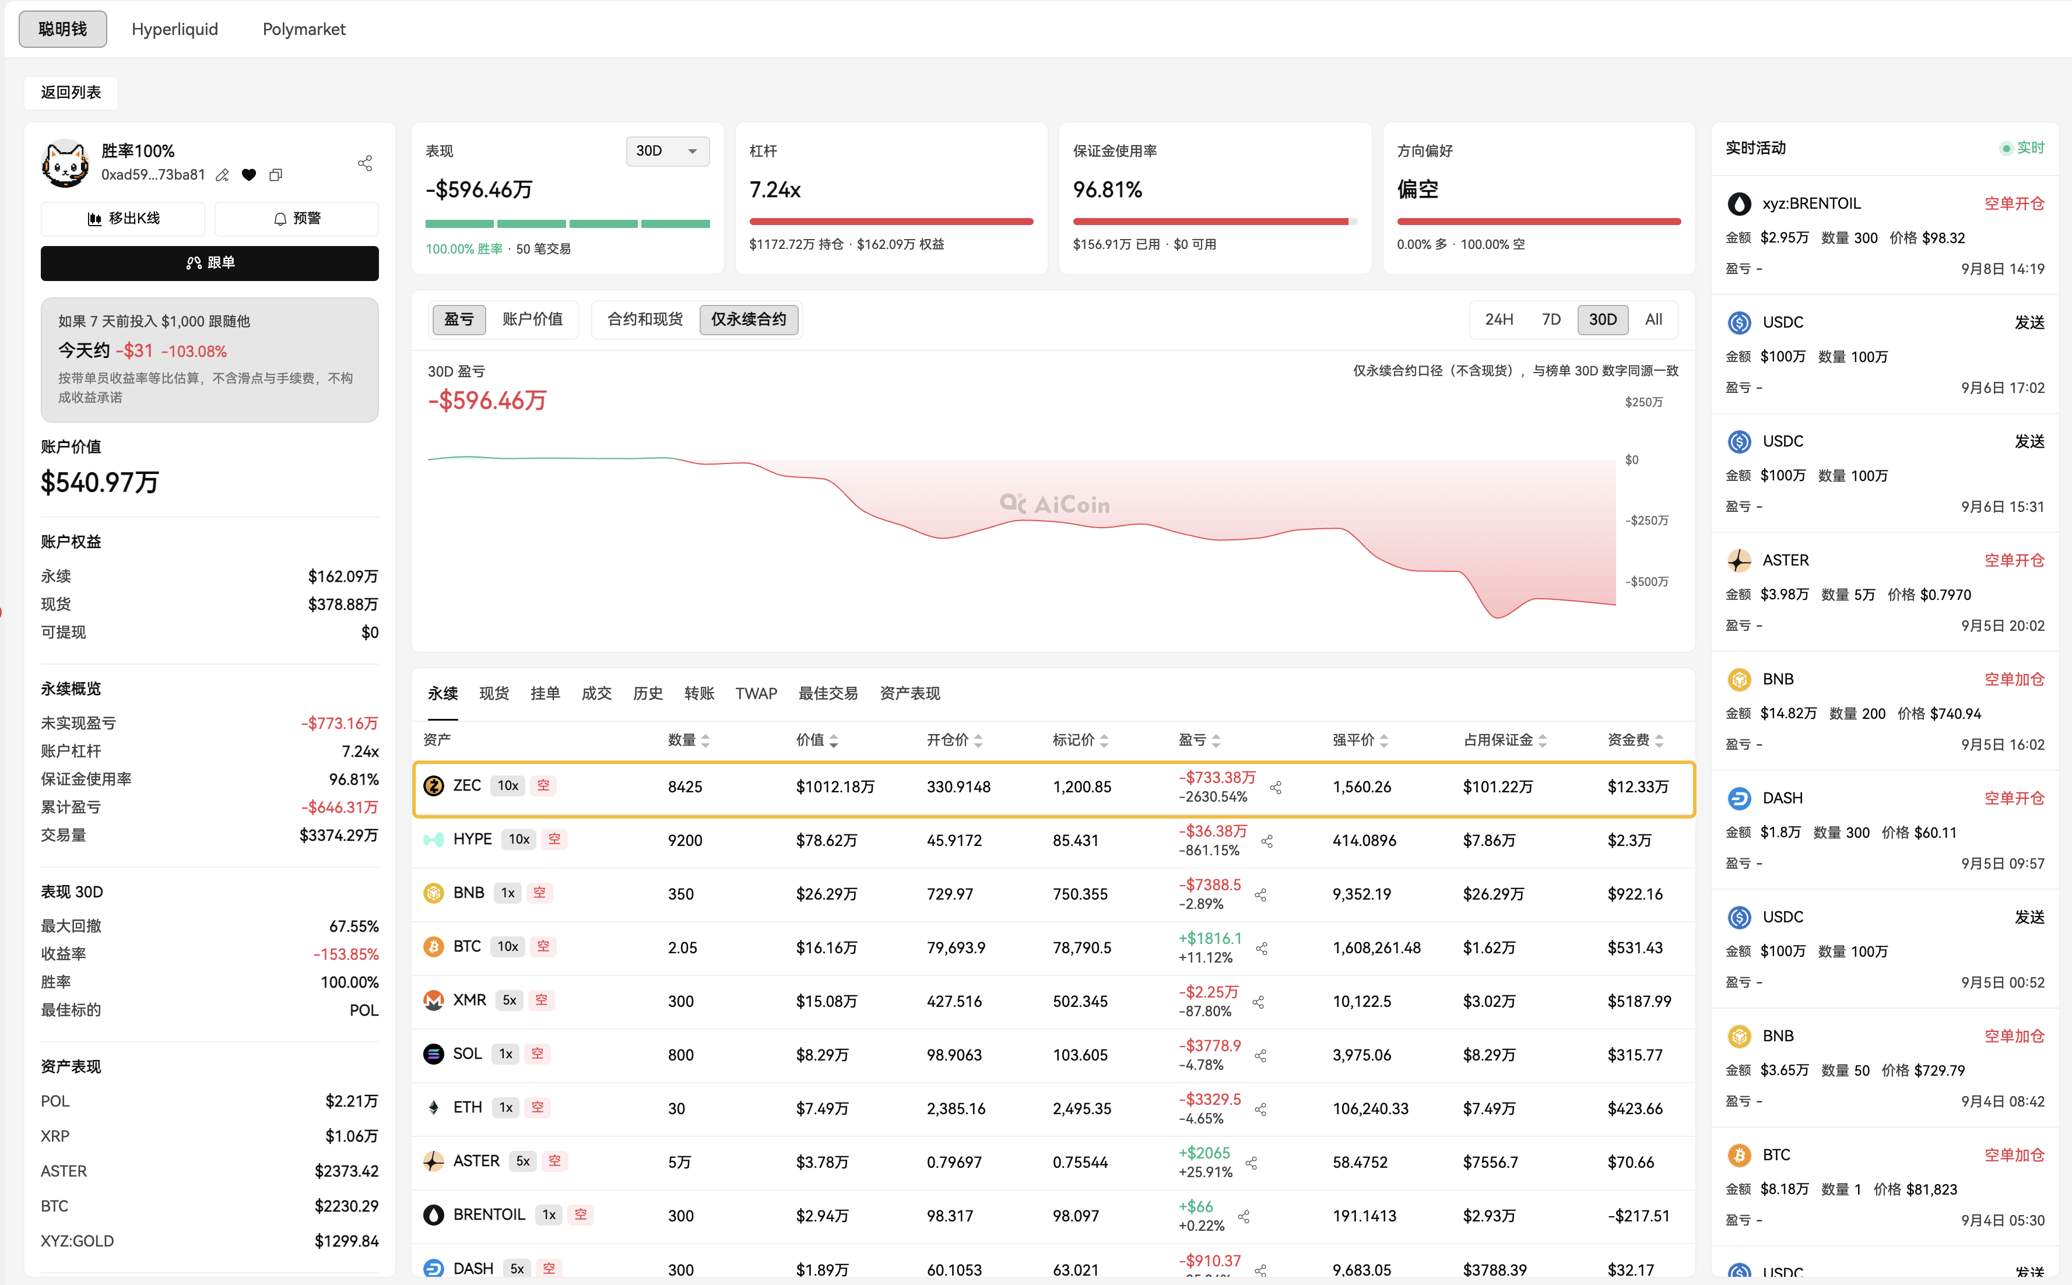Open the 历史 tab
The width and height of the screenshot is (2072, 1285).
click(x=648, y=694)
